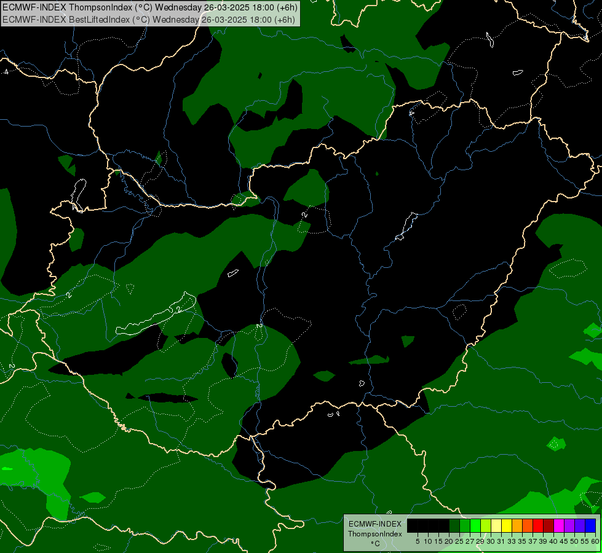Select the bright green 27–29 legend swatch

click(x=476, y=525)
